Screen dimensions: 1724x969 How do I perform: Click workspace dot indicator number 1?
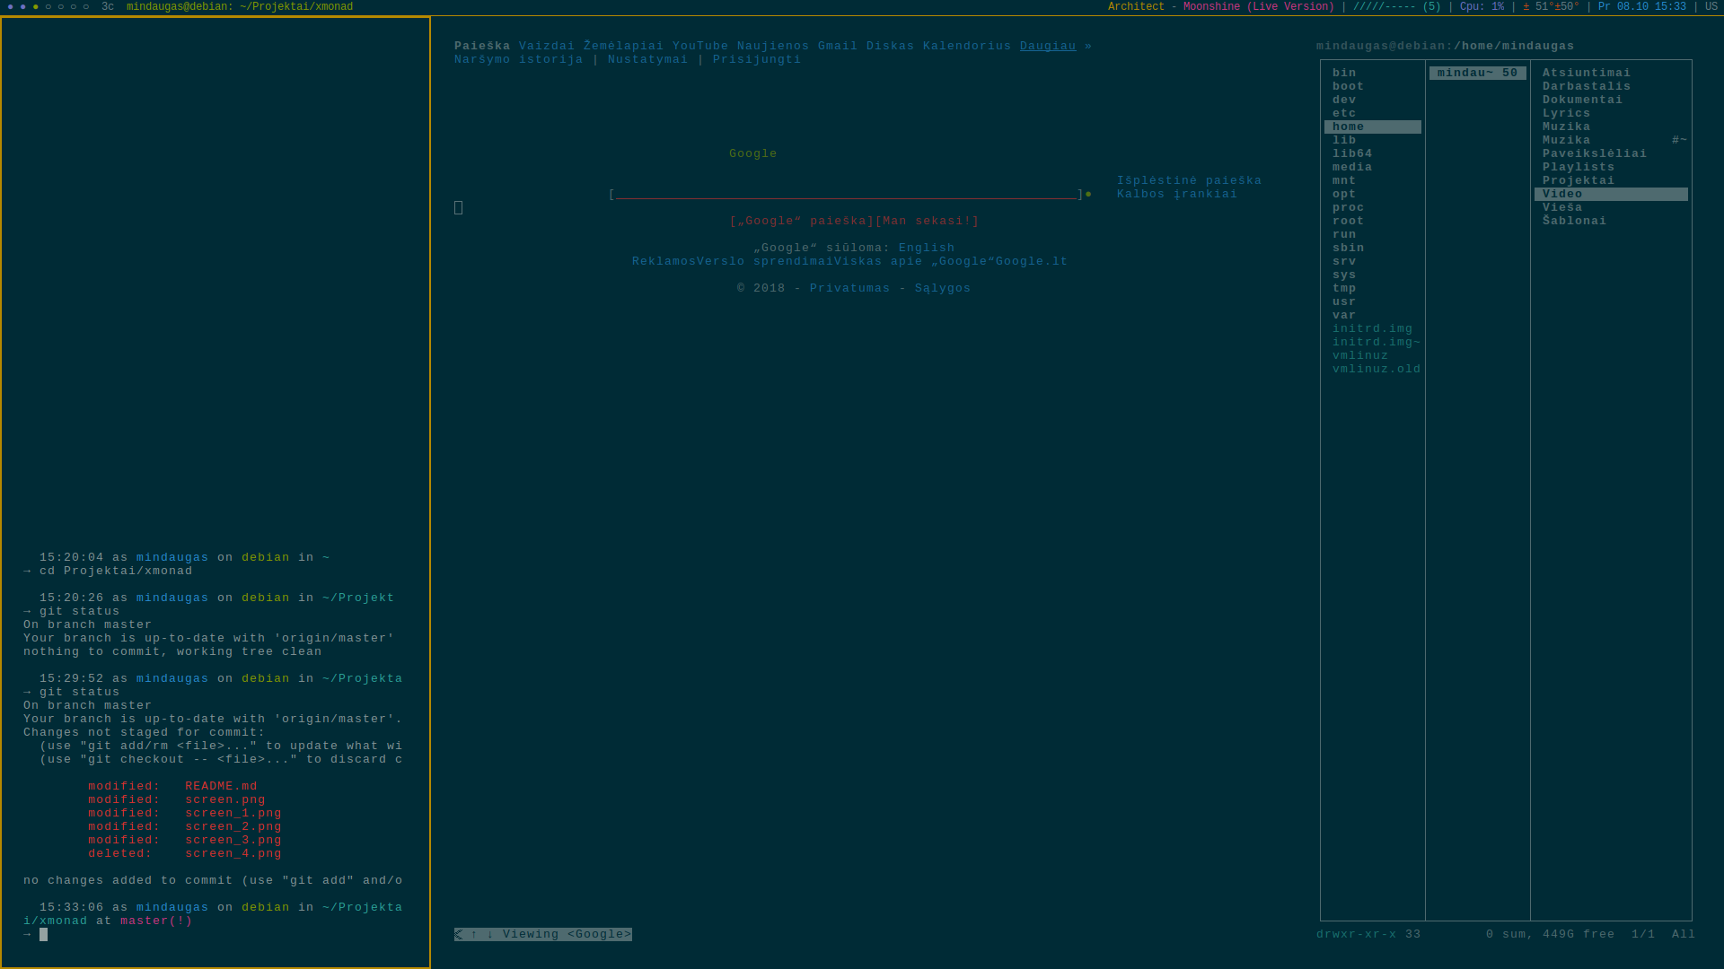pyautogui.click(x=11, y=6)
